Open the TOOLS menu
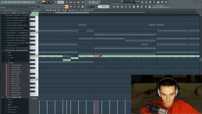 [x=29, y=2]
